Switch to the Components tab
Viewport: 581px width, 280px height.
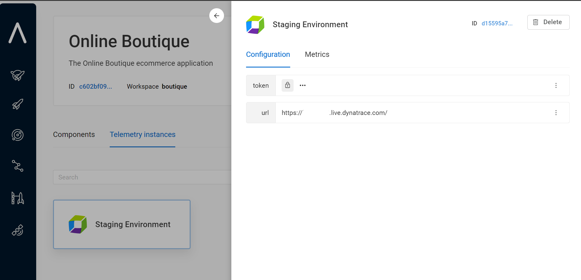click(74, 134)
